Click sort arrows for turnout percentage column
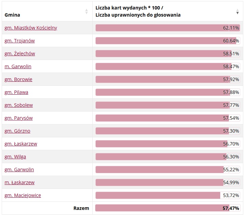 click(x=238, y=12)
